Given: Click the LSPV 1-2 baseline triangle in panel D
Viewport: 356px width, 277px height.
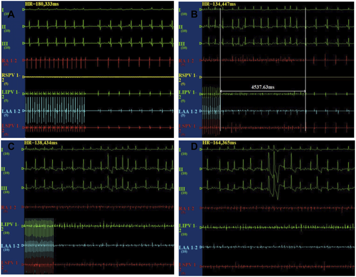Looking at the screenshot, I should 201,266.
